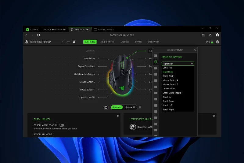Click the HyperSpeed pairing lightning icon
Viewport: 244px width, 163px height.
[133, 127]
